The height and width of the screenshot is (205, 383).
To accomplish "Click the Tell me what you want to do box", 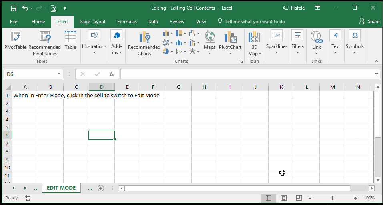I will tap(251, 22).
